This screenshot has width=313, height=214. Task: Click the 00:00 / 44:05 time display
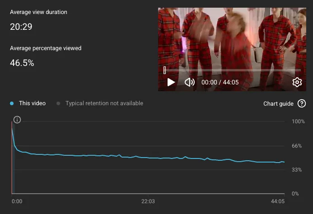pos(220,82)
